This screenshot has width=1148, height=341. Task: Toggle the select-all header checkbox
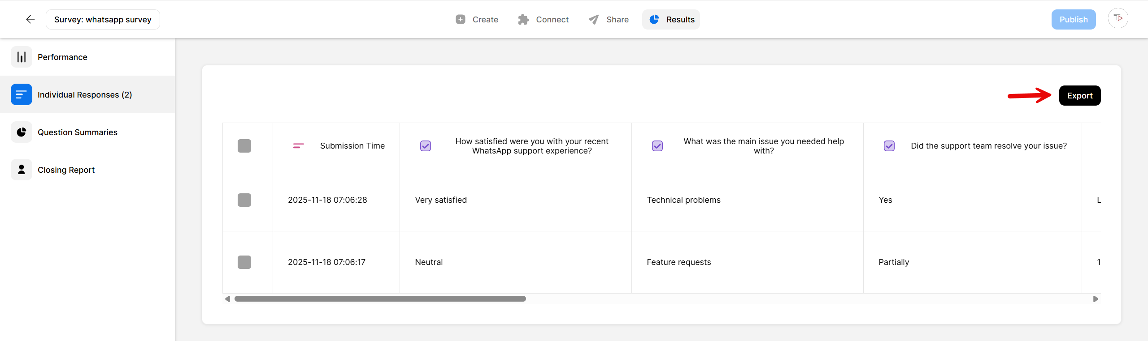(244, 146)
